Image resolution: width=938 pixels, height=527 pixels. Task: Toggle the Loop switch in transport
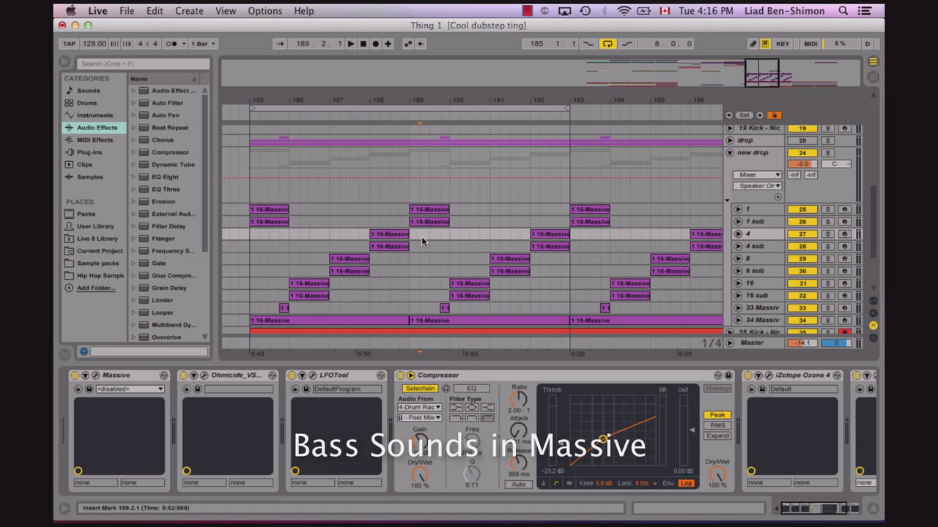coord(608,44)
